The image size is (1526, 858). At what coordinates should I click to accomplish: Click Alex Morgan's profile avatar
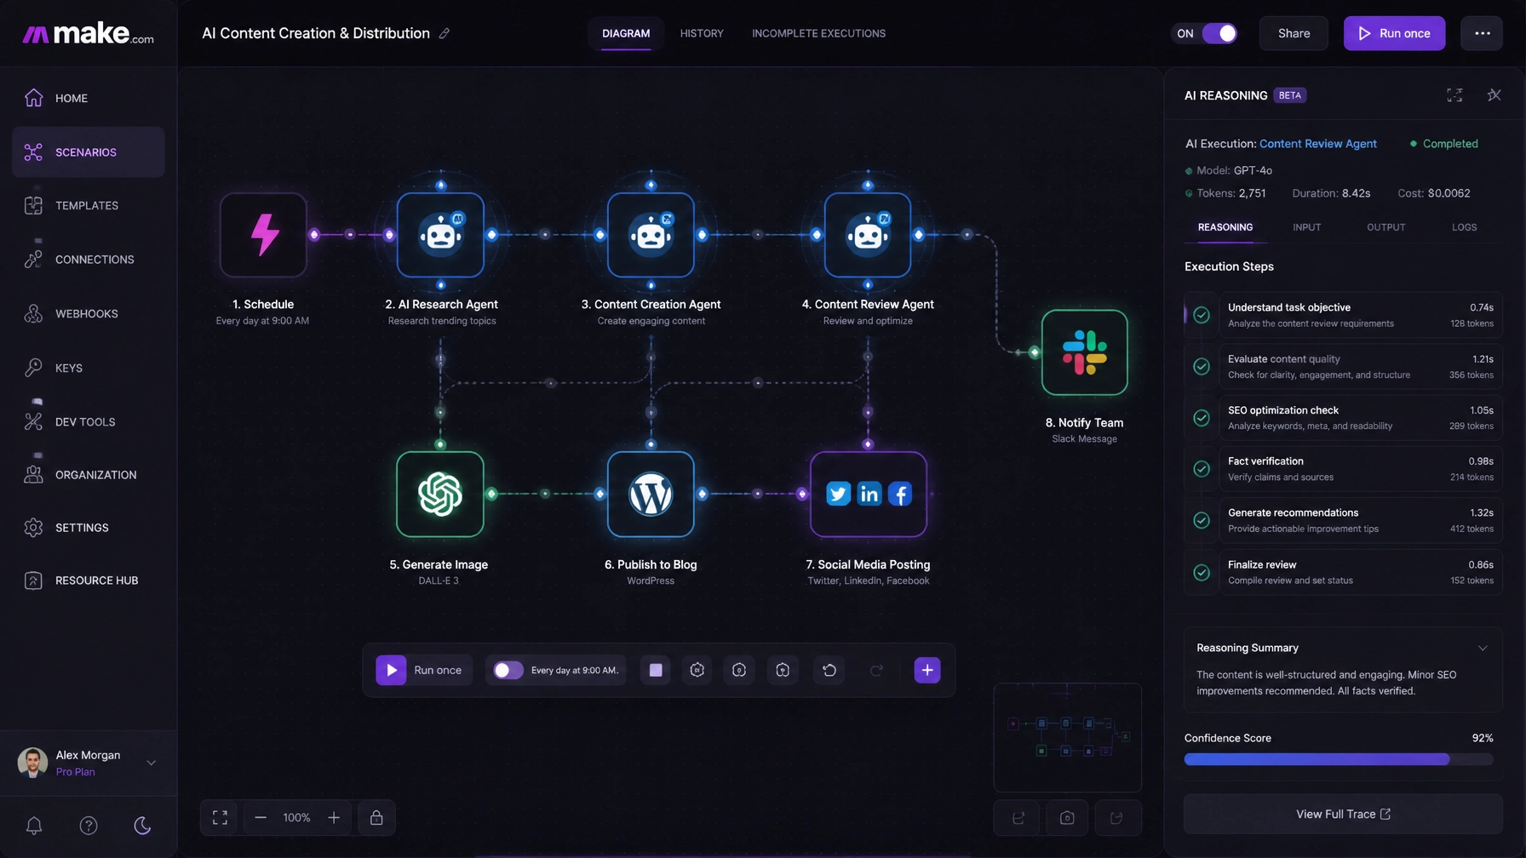32,763
